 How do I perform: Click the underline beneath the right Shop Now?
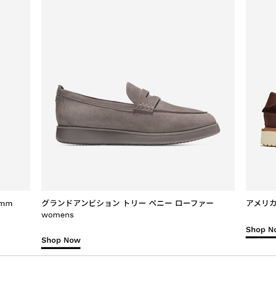tap(261, 237)
